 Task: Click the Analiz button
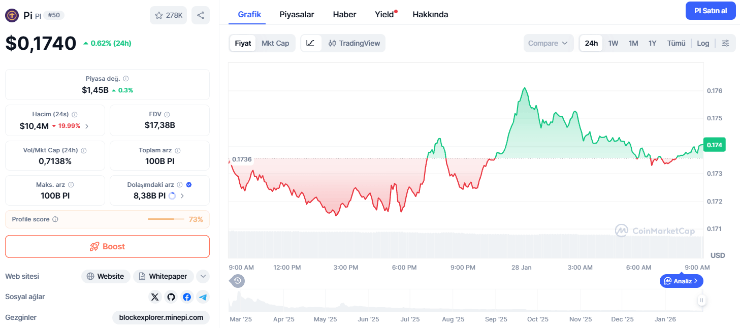682,280
